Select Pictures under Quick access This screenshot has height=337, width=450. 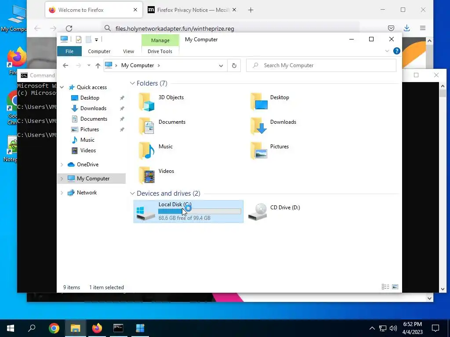[x=90, y=129]
